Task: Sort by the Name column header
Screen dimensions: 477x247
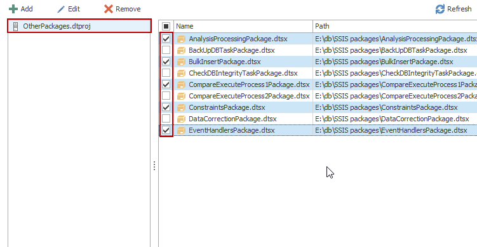Action: tap(243, 27)
